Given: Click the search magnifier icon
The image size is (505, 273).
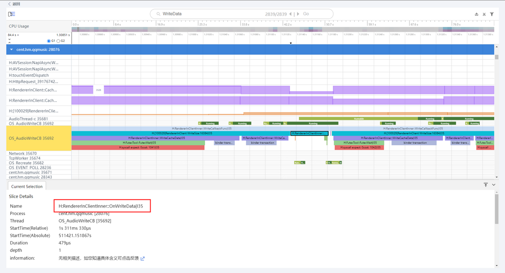Looking at the screenshot, I should point(158,14).
